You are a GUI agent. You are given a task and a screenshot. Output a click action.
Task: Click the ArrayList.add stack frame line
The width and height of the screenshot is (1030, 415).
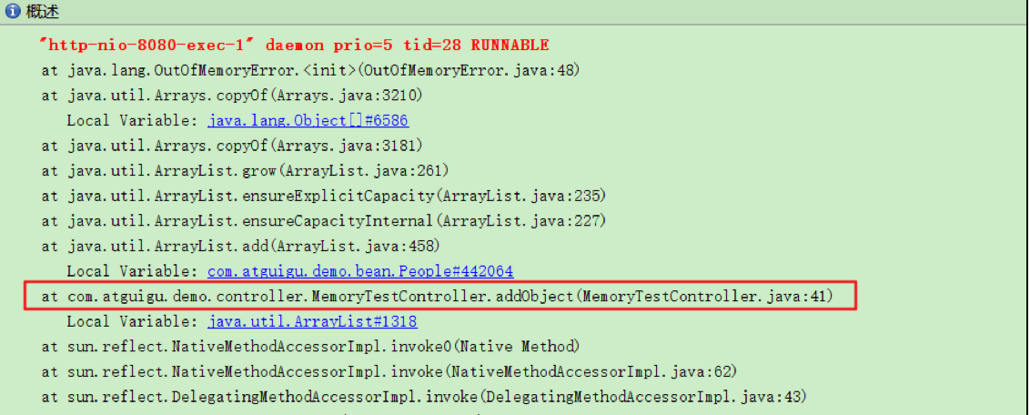[240, 246]
